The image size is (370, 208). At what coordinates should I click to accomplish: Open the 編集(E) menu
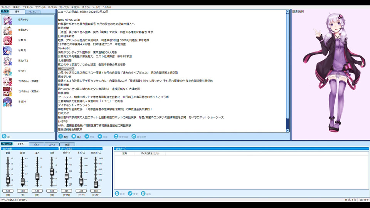click(17, 7)
